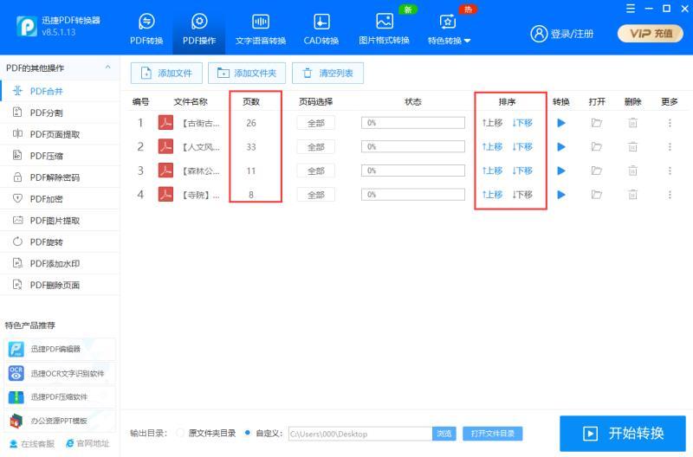693x457 pixels.
Task: Open page selection 全部 for row 3
Action: click(315, 171)
